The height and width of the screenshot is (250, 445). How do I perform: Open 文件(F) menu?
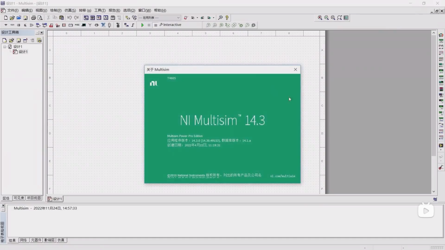click(13, 10)
